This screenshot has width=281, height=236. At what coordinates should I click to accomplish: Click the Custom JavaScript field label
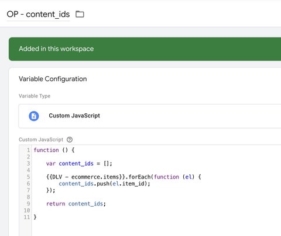(x=41, y=140)
